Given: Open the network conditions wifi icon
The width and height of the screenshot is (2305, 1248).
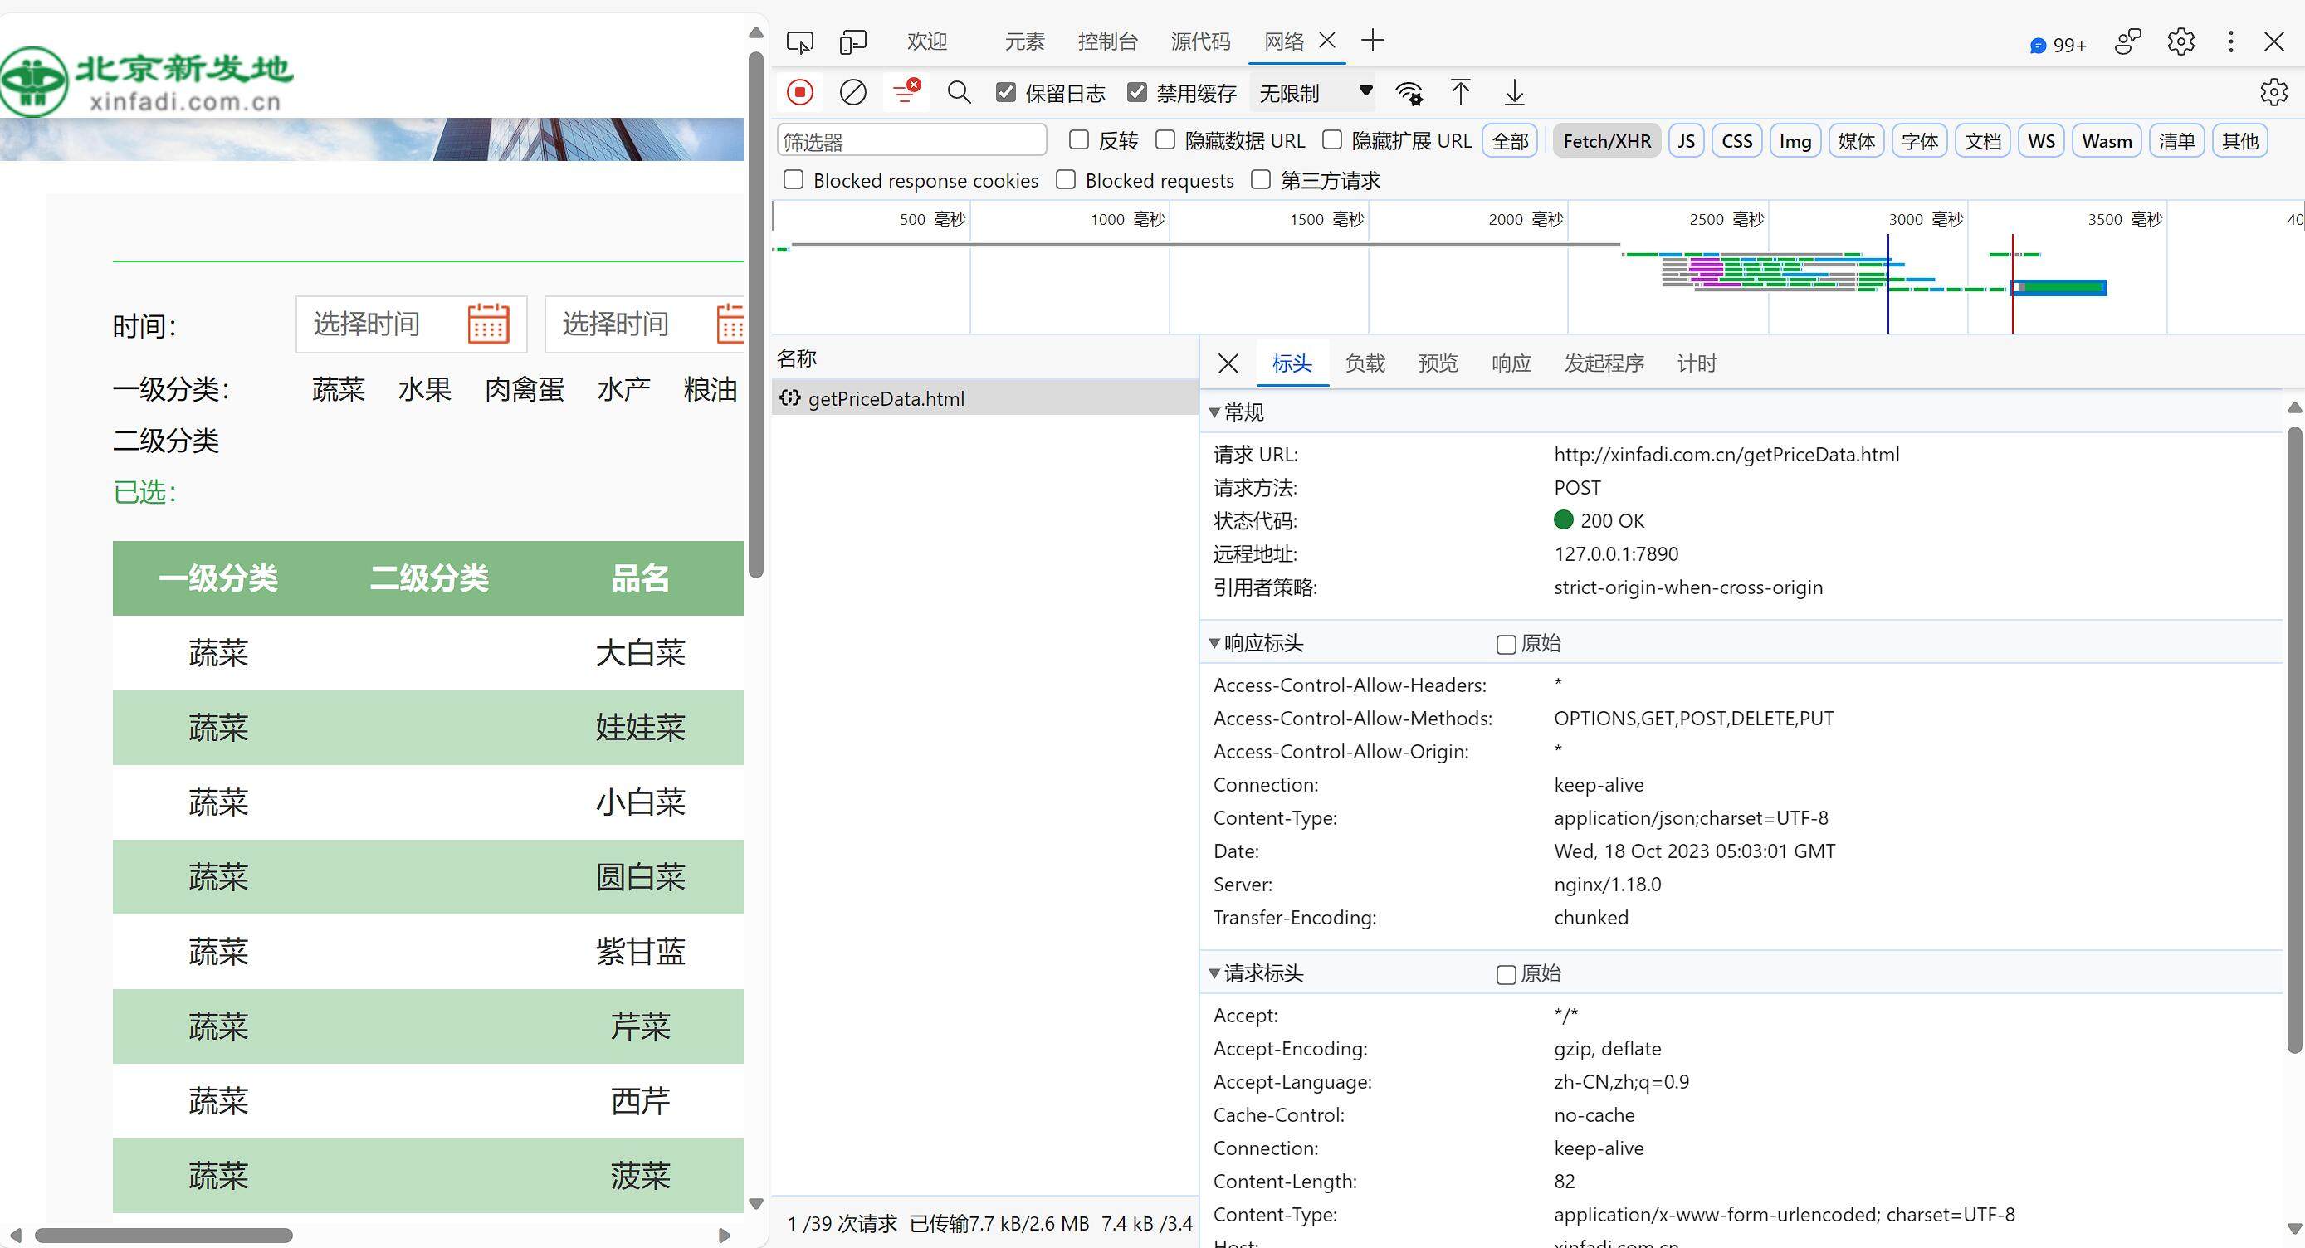Looking at the screenshot, I should 1409,92.
